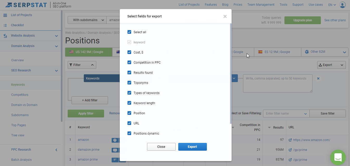This screenshot has width=350, height=166.
Task: Uncheck the URL field checkbox
Action: [129, 123]
